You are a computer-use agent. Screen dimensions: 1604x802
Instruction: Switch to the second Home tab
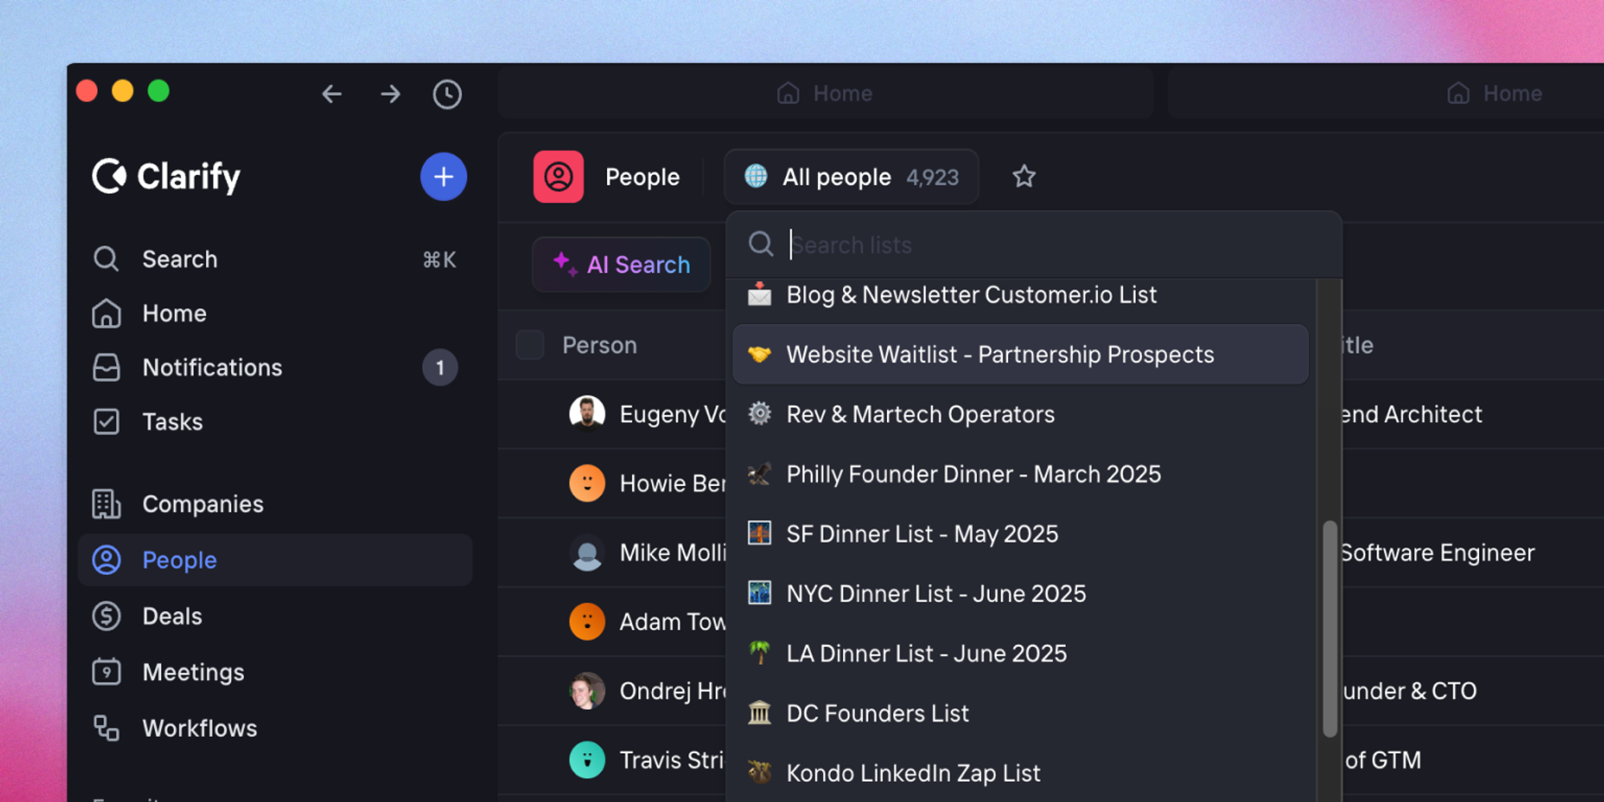[1387, 94]
